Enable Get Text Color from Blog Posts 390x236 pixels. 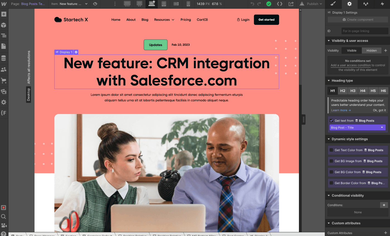point(331,150)
